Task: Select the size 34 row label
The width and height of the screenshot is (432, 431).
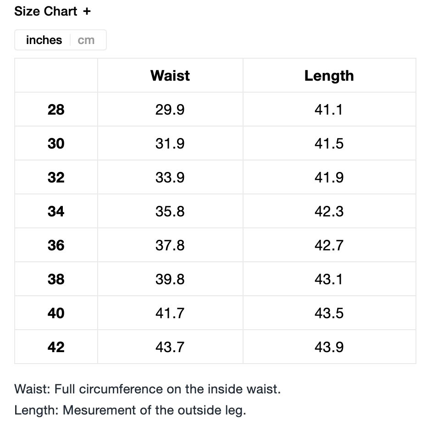Action: 56,211
